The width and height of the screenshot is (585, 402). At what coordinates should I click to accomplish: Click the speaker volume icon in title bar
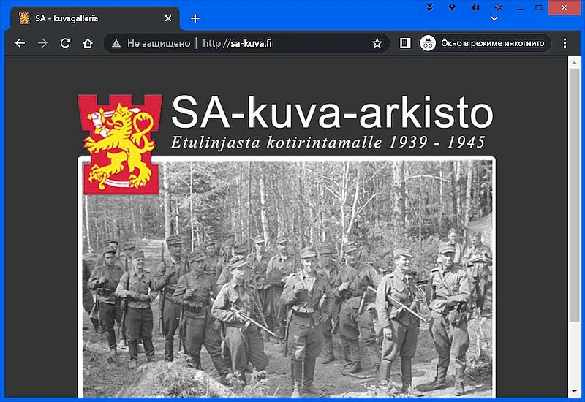pos(475,7)
